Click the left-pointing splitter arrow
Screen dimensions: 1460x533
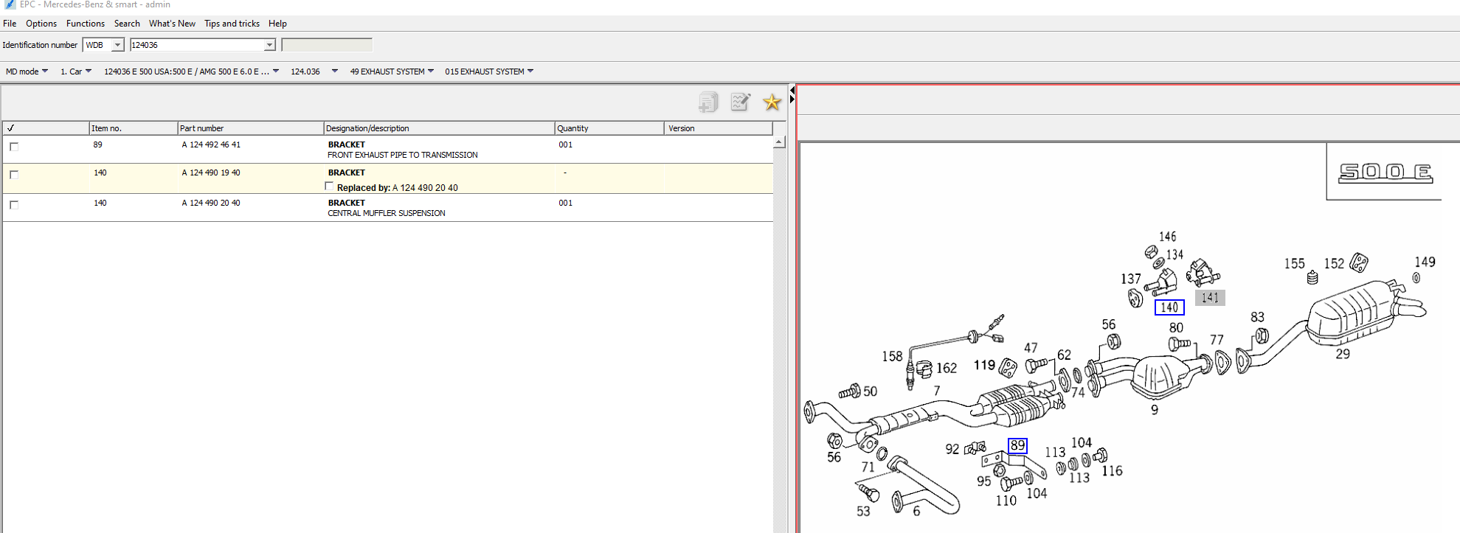(x=792, y=90)
